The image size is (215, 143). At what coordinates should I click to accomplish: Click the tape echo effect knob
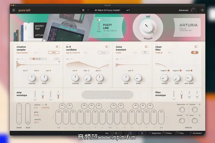[x=182, y=110]
